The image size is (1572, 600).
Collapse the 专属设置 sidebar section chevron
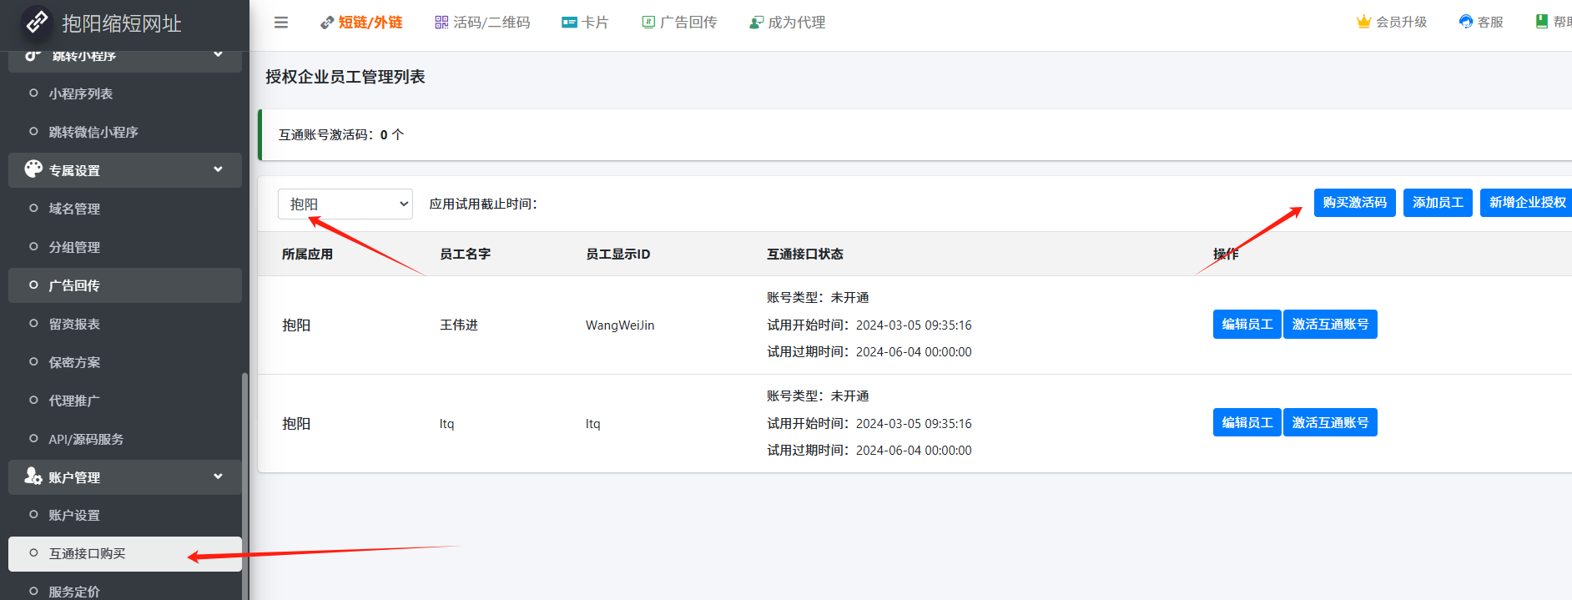(x=218, y=169)
